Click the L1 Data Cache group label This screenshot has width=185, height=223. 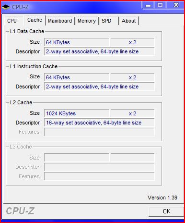click(x=27, y=31)
